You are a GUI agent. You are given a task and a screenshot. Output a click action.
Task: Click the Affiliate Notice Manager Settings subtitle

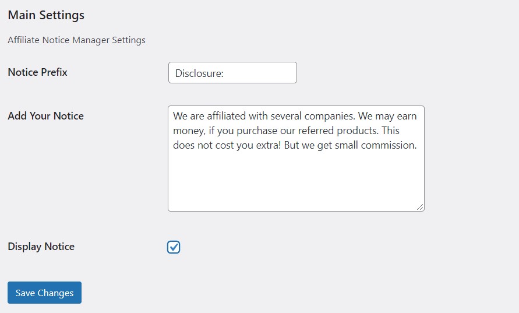click(76, 40)
